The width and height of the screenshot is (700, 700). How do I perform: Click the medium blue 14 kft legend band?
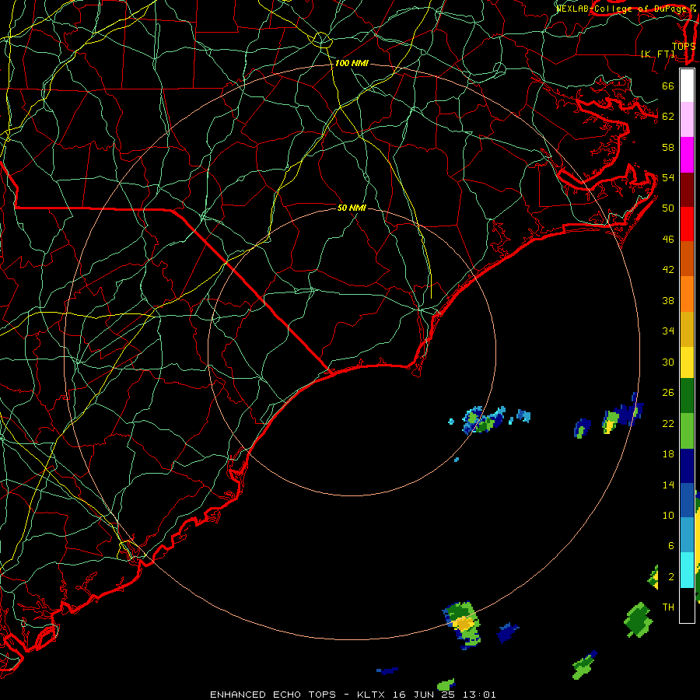point(687,499)
